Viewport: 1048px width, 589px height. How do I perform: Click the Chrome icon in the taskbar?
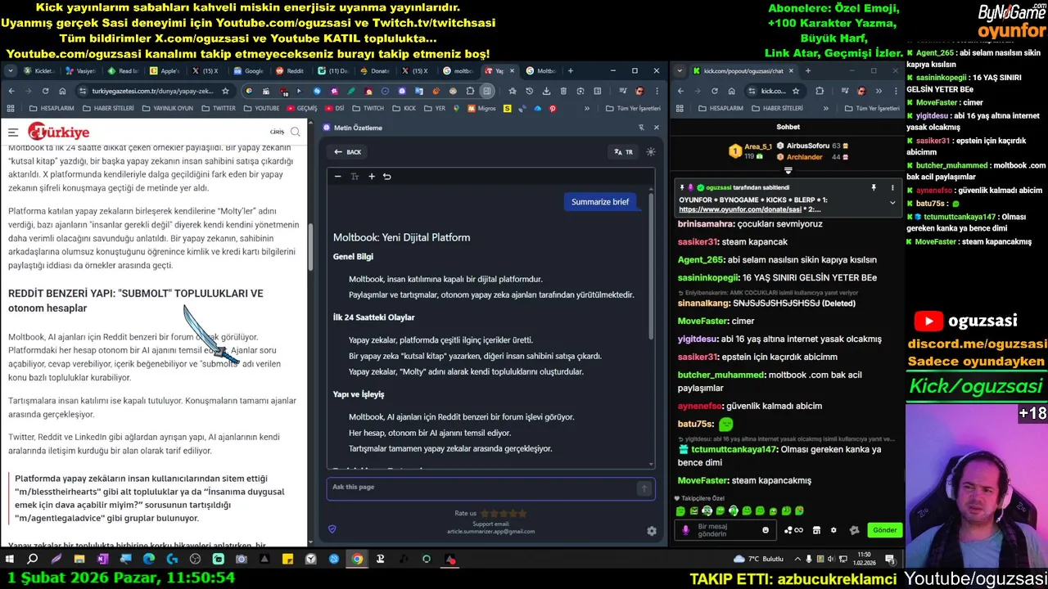357,560
